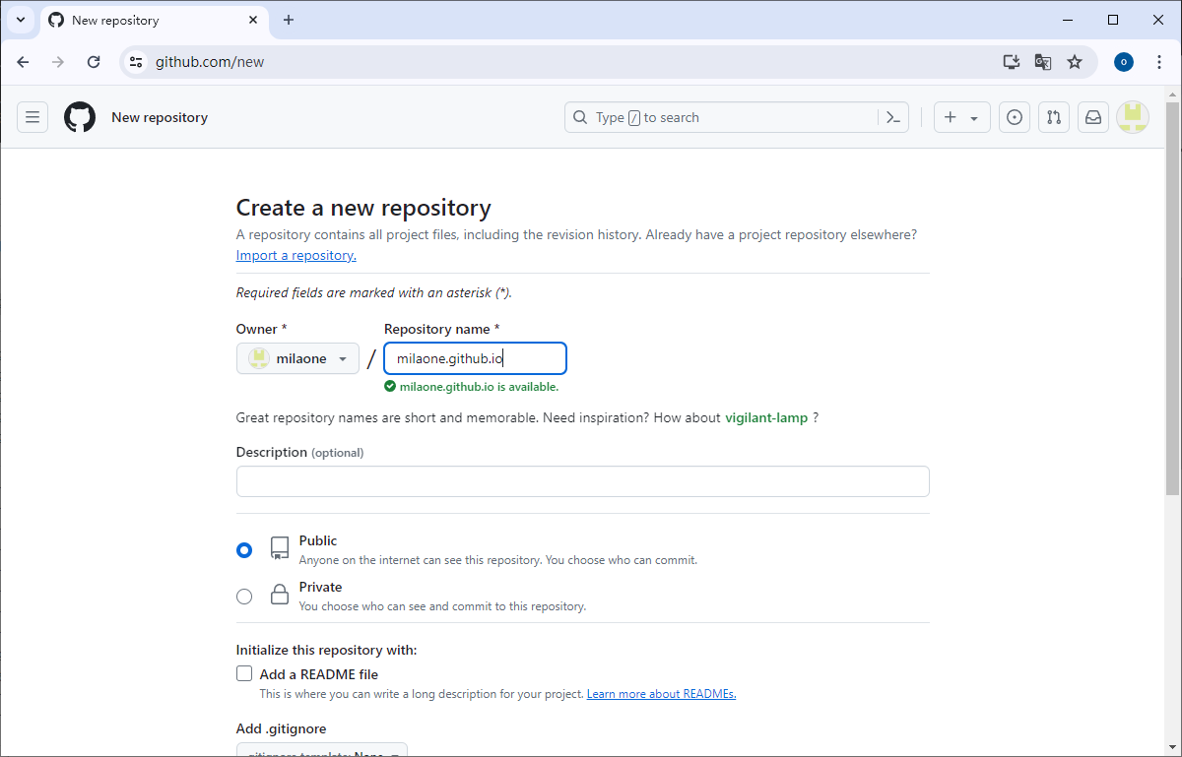Select the Private visibility radio button
1182x757 pixels.
[244, 597]
